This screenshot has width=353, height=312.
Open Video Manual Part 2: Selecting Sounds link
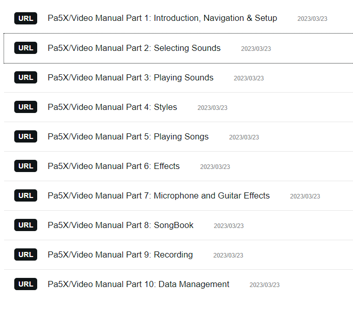(x=134, y=48)
